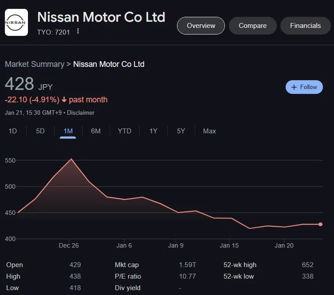Click the 400 y-axis label

click(x=10, y=239)
